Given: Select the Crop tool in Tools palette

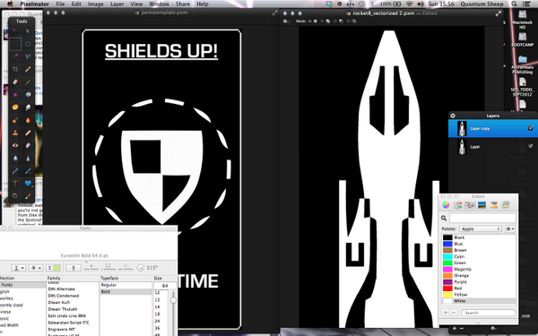Looking at the screenshot, I should 15,69.
